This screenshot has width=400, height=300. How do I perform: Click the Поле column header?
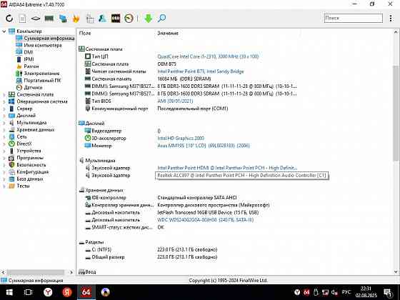(x=85, y=33)
